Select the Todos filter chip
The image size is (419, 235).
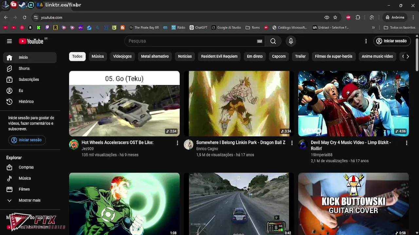coord(77,56)
